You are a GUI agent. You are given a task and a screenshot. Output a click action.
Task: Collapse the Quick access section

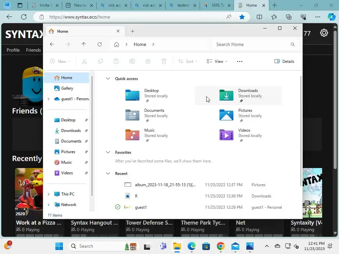click(108, 79)
